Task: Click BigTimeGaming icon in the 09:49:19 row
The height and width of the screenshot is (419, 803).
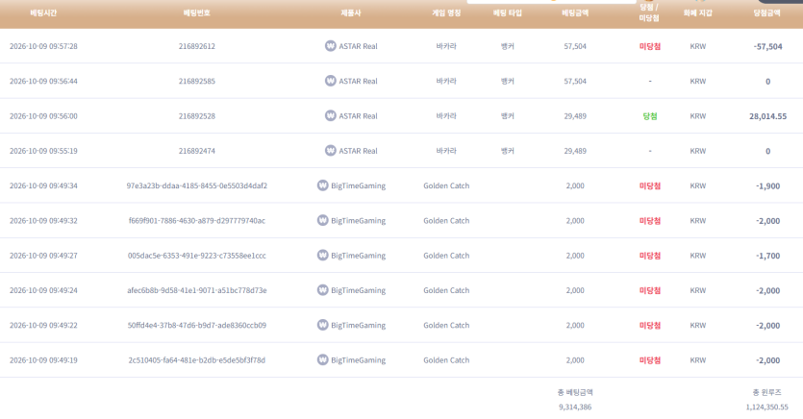Action: pyautogui.click(x=322, y=359)
